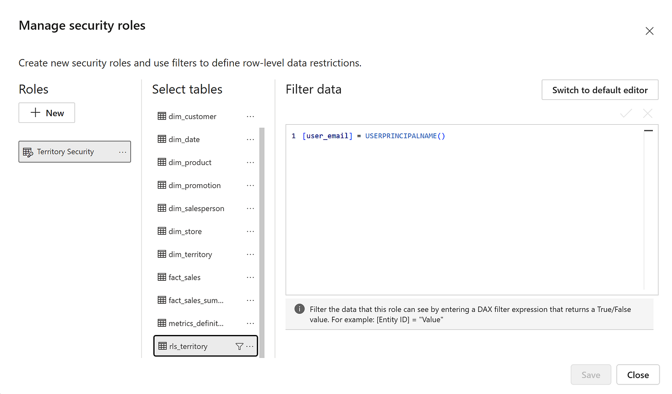
Task: Open the ellipsis menu for rls_territory
Action: pos(250,346)
